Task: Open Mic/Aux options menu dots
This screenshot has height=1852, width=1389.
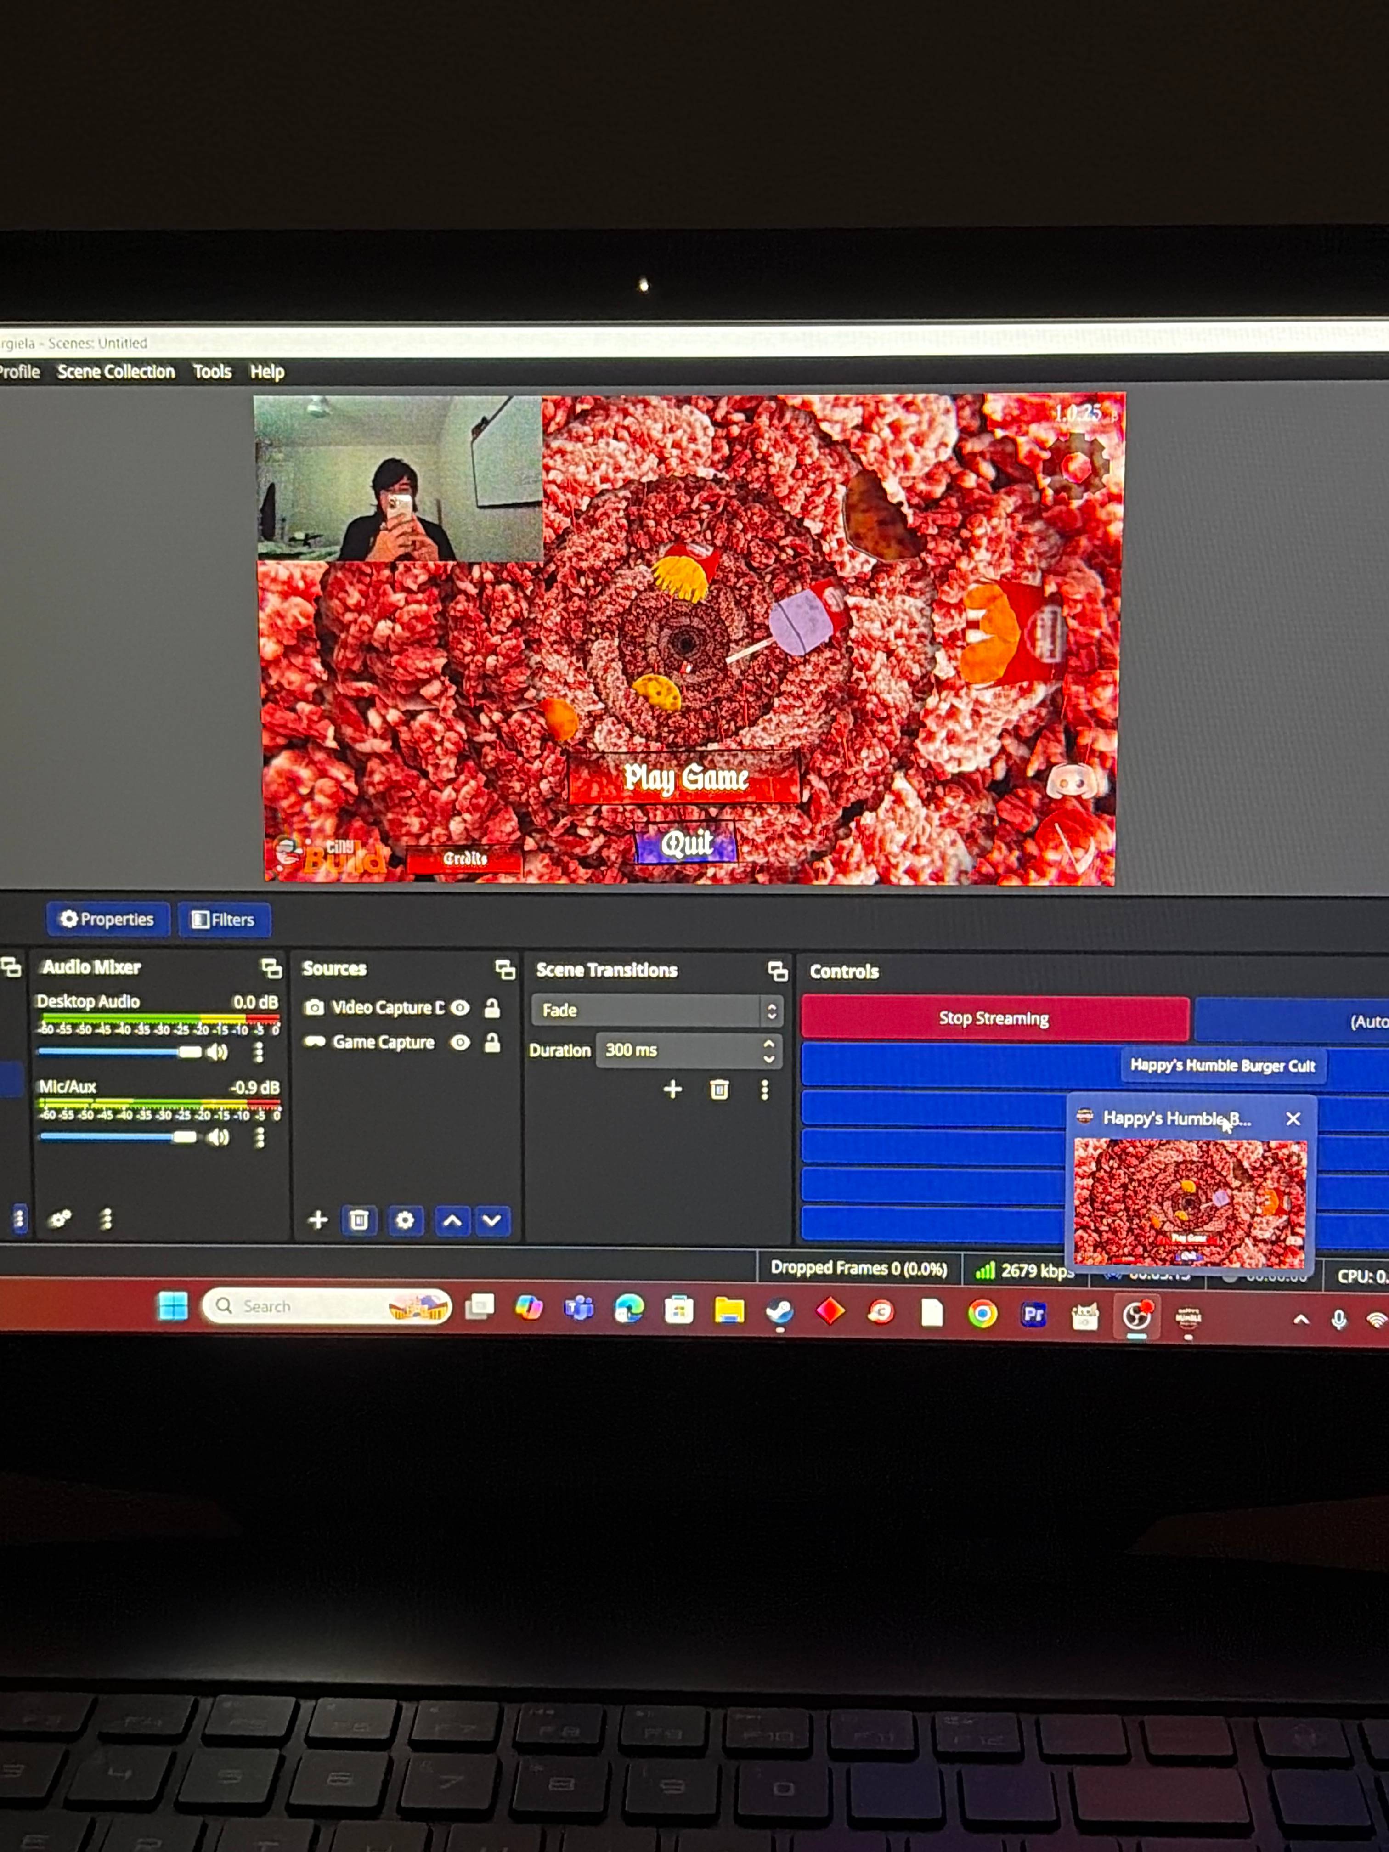Action: pyautogui.click(x=260, y=1137)
